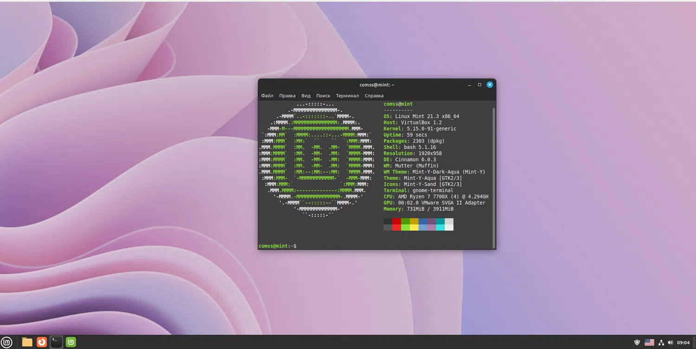Open the Справка menu in the terminal

374,96
